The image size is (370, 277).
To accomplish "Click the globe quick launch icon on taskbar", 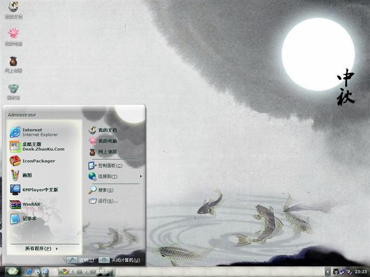I will coord(37,272).
